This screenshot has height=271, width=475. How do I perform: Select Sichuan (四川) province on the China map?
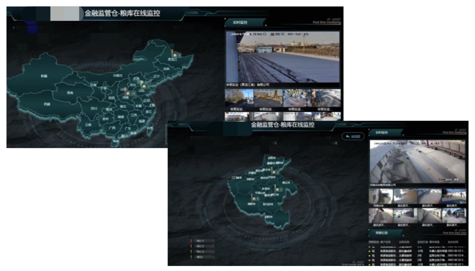[x=94, y=109]
